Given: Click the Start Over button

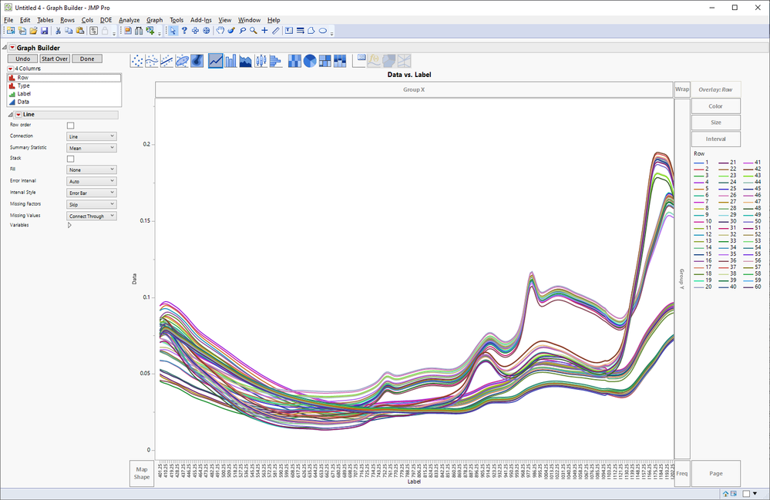Looking at the screenshot, I should (x=54, y=59).
